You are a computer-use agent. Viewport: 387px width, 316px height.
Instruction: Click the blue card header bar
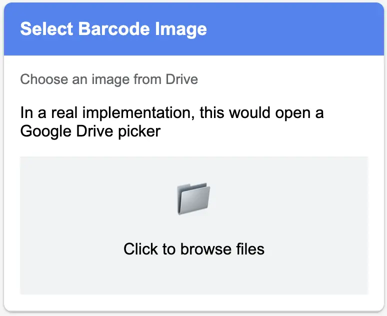point(193,29)
